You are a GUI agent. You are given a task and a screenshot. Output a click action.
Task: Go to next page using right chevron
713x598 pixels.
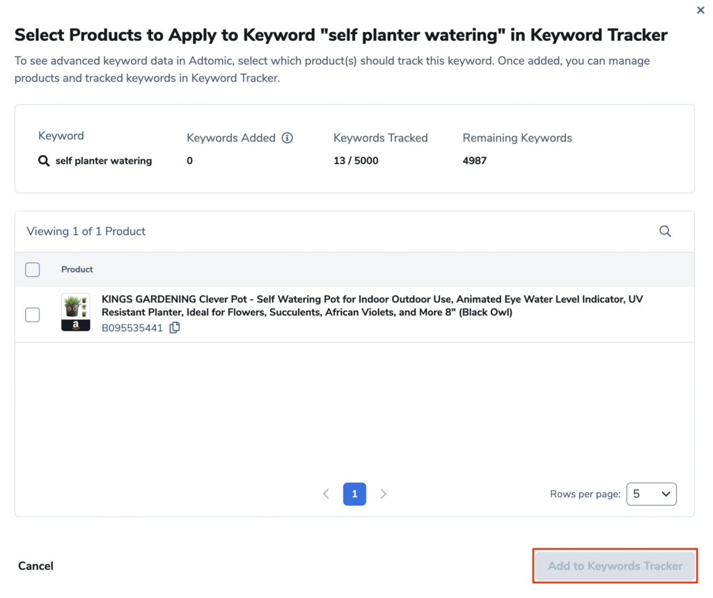coord(383,494)
